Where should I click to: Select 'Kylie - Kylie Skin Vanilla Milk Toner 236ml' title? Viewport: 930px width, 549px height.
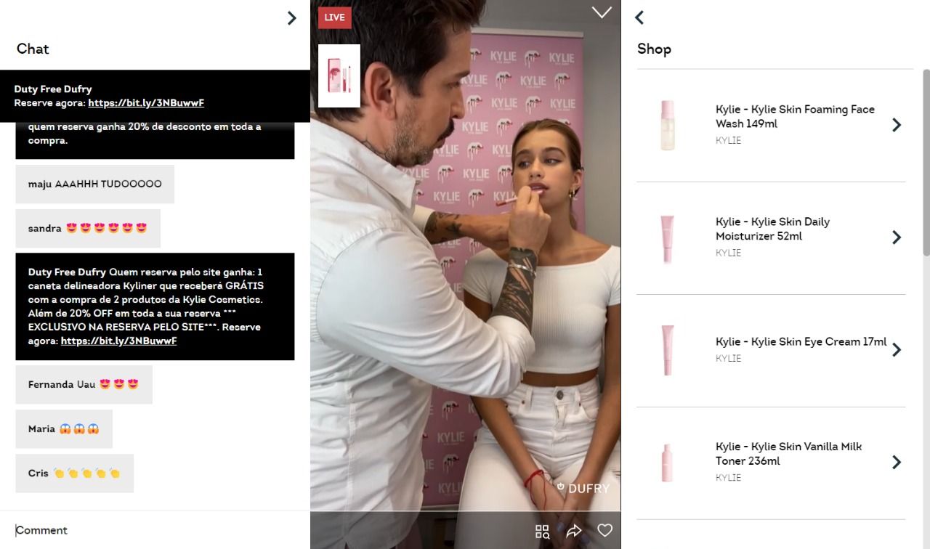click(788, 454)
